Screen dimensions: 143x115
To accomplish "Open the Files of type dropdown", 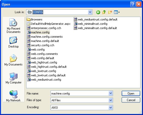I will (110, 100).
